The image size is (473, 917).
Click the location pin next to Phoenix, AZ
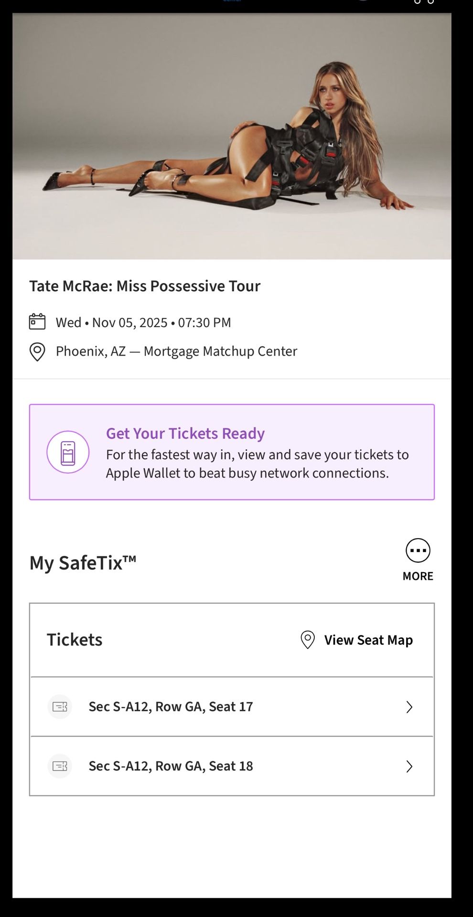click(x=37, y=352)
